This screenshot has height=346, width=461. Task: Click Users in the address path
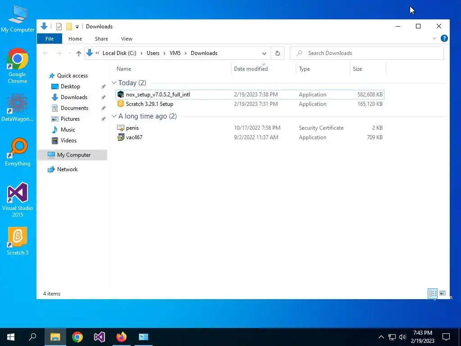point(153,53)
